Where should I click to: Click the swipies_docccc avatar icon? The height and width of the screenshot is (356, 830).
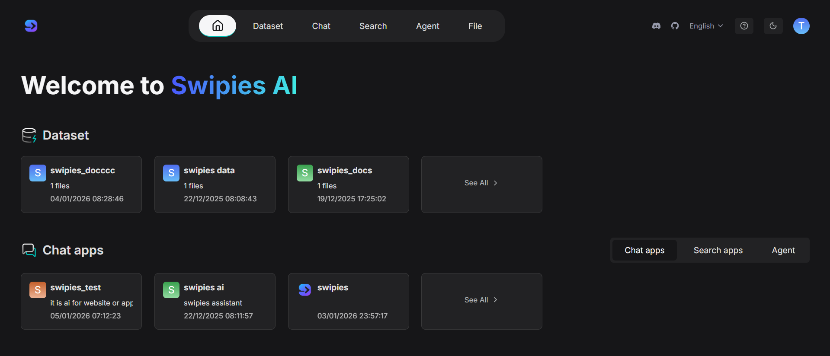(38, 173)
